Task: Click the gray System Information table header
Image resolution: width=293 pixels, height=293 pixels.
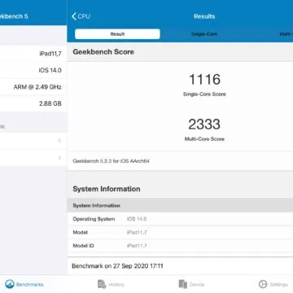Action: (180, 206)
